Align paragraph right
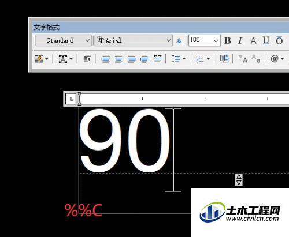 pyautogui.click(x=132, y=59)
